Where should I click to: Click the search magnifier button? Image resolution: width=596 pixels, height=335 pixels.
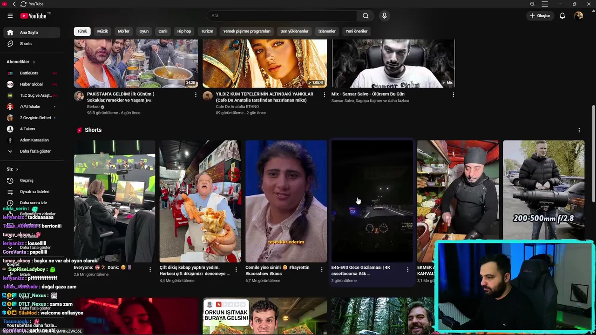(366, 16)
